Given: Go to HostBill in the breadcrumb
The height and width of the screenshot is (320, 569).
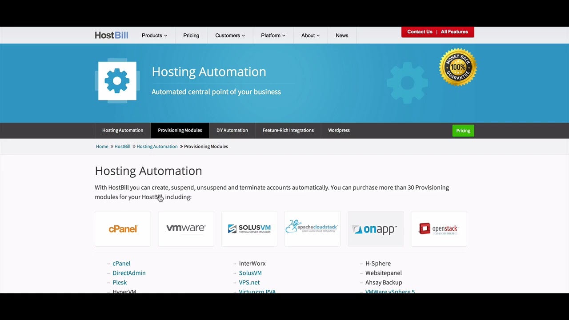Looking at the screenshot, I should [123, 146].
